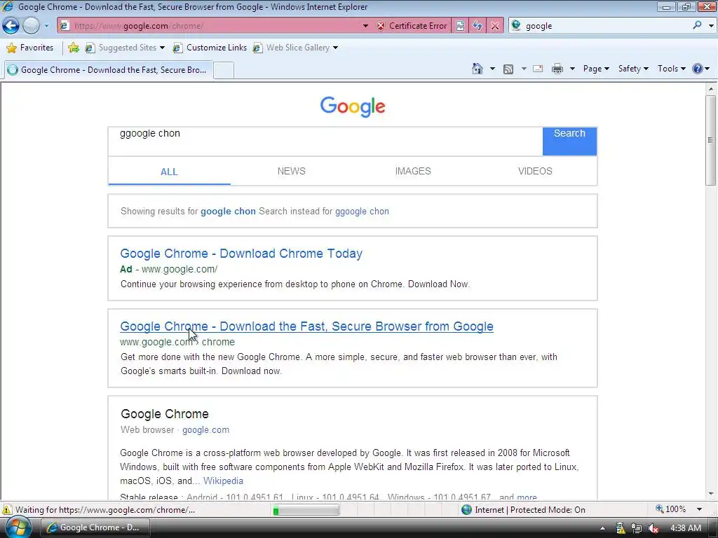Click the Forward navigation button
The image size is (718, 538).
click(x=31, y=26)
